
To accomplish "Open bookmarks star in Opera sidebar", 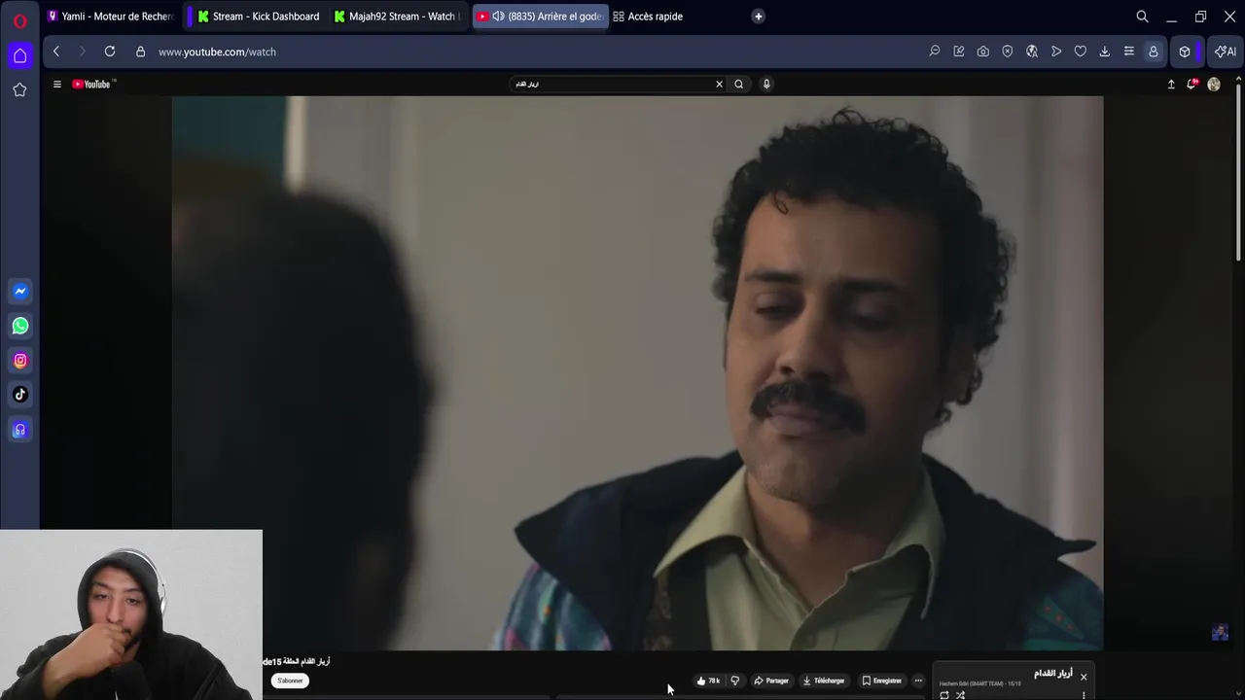I will tap(19, 89).
